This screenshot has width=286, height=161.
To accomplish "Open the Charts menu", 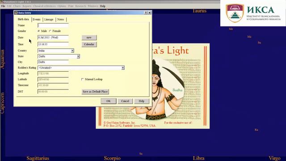I will click(17, 6).
